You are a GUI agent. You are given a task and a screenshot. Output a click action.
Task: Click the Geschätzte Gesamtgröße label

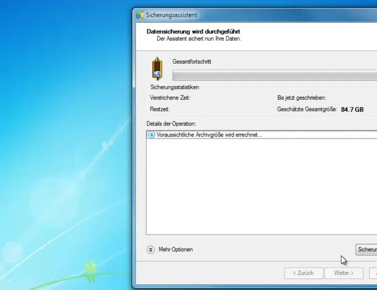(x=307, y=109)
